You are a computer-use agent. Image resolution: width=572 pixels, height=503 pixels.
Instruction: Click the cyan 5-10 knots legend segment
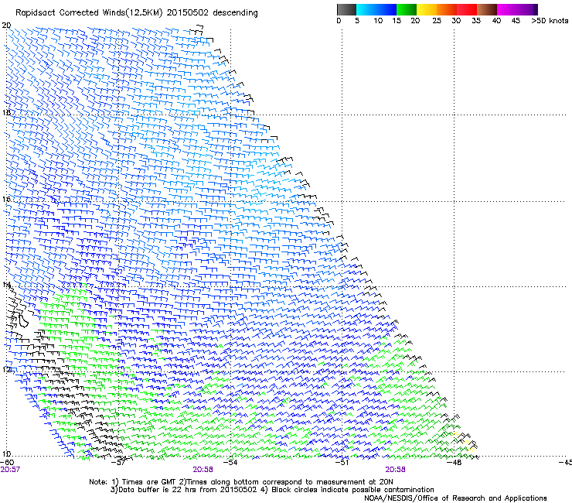[x=366, y=9]
